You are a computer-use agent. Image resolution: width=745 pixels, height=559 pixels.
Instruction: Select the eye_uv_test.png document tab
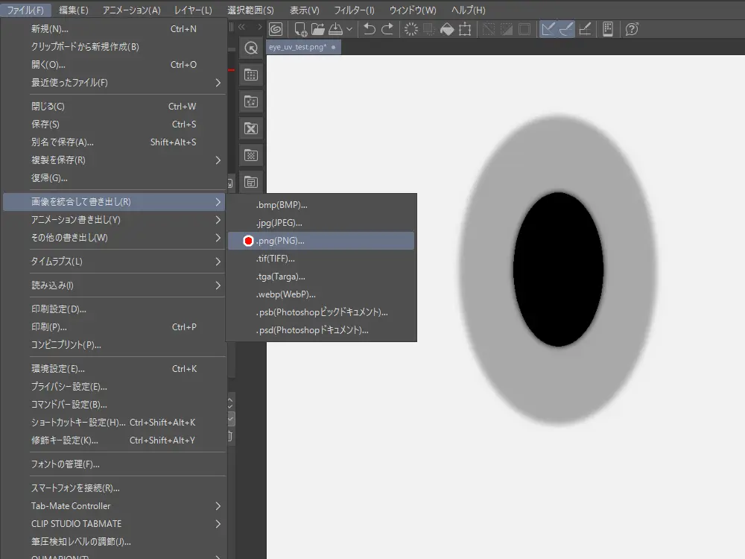298,46
